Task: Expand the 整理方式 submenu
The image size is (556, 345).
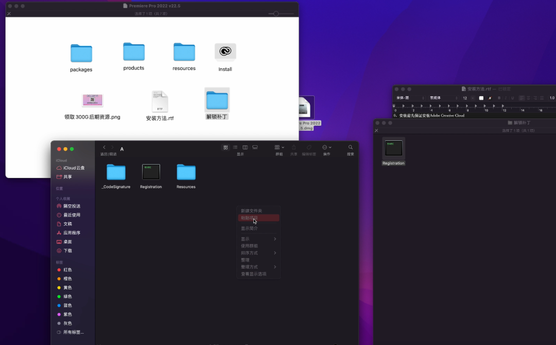Action: click(x=258, y=267)
